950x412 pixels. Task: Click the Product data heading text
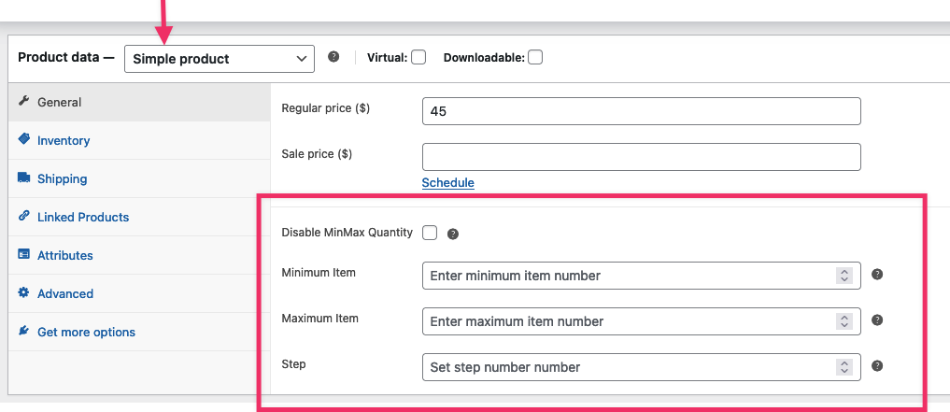[65, 58]
